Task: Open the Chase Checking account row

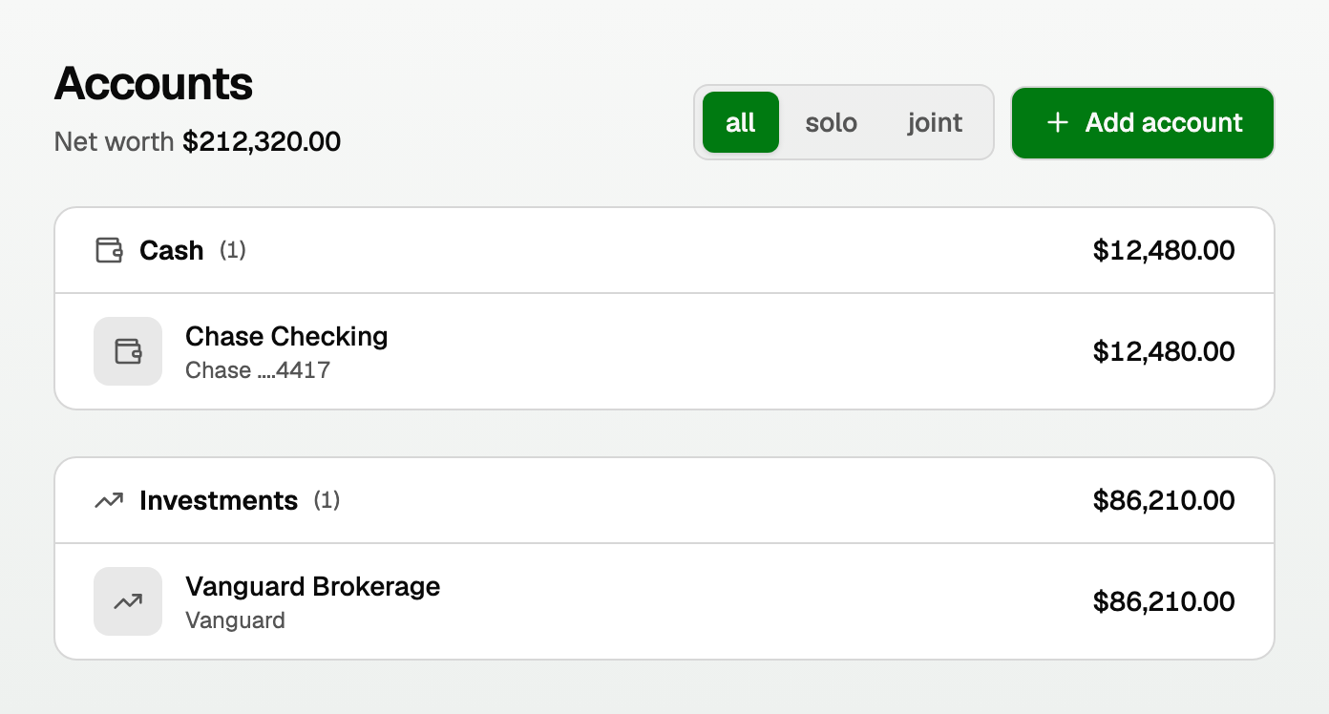Action: tap(664, 351)
